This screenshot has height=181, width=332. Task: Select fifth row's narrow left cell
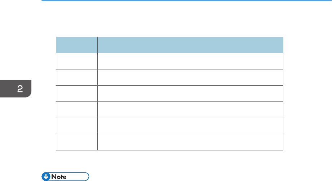pyautogui.click(x=76, y=126)
